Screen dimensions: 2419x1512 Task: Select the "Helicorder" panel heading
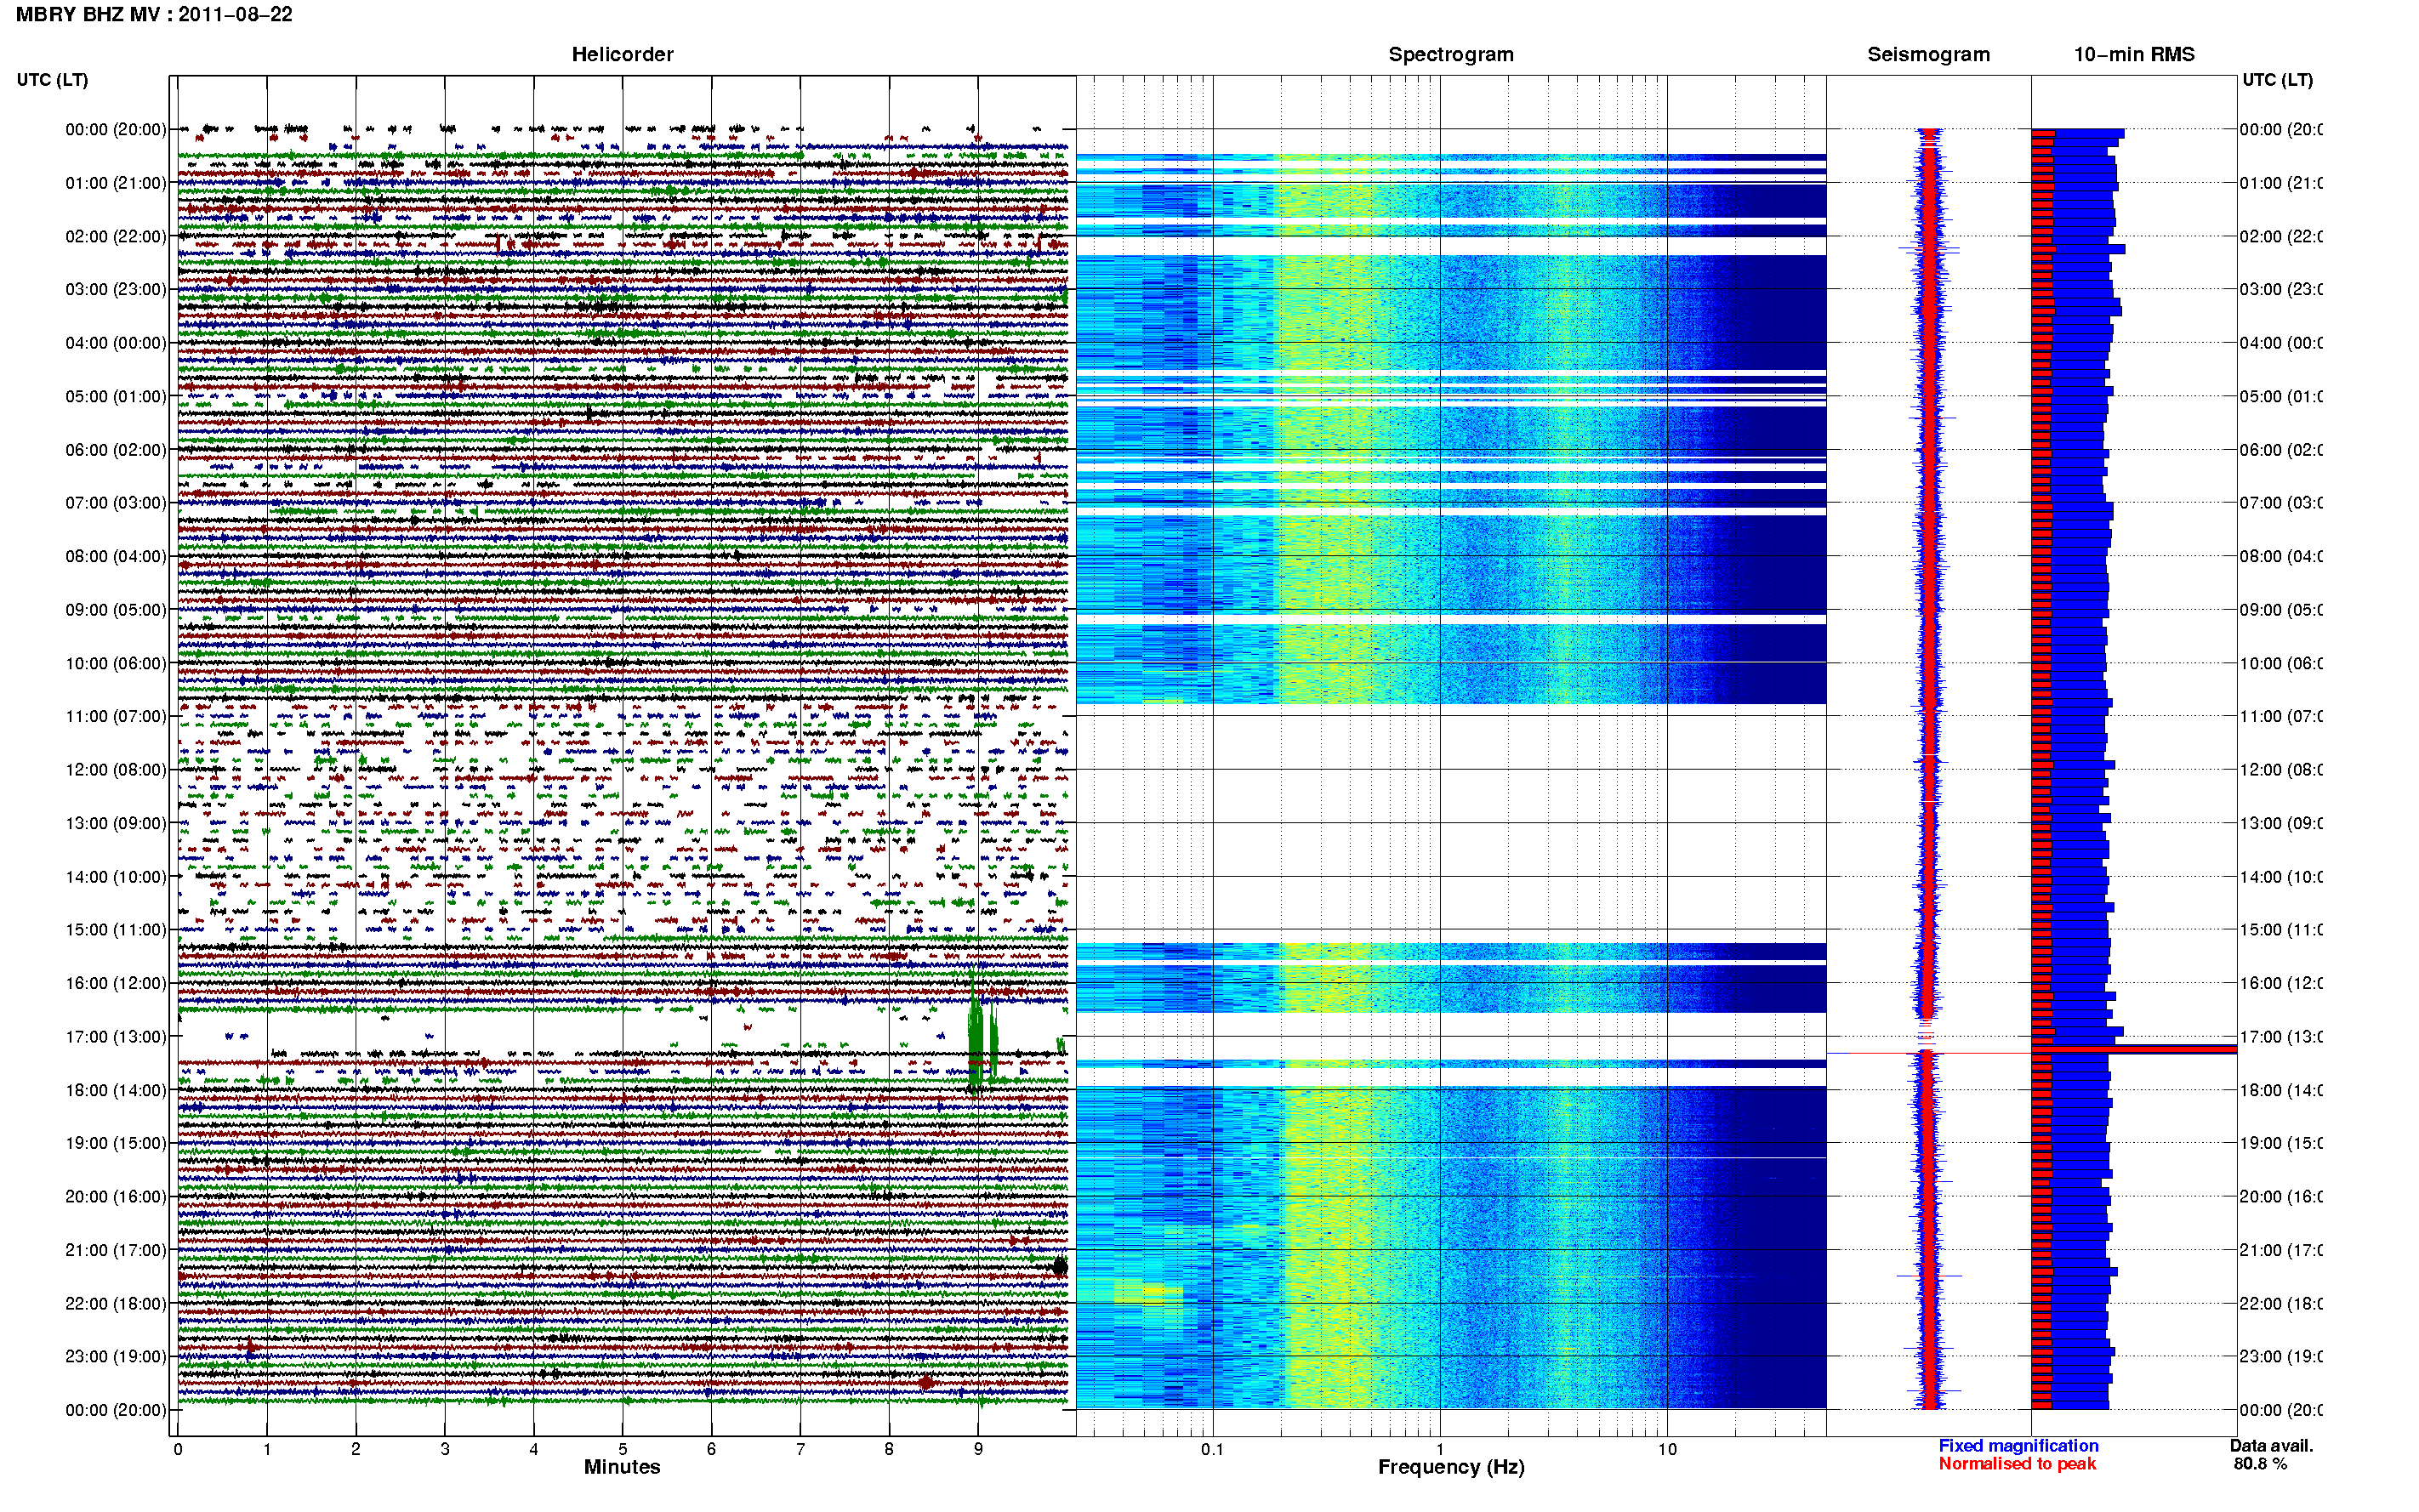[622, 55]
